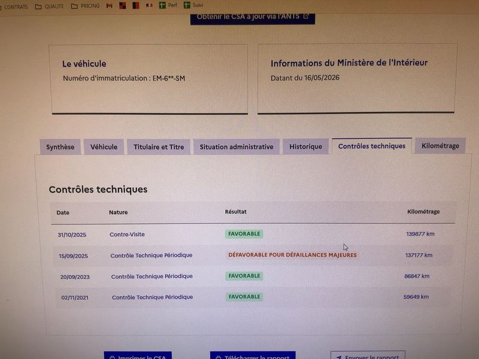This screenshot has width=479, height=359.
Task: Click the 139877 km value
Action: pos(420,234)
